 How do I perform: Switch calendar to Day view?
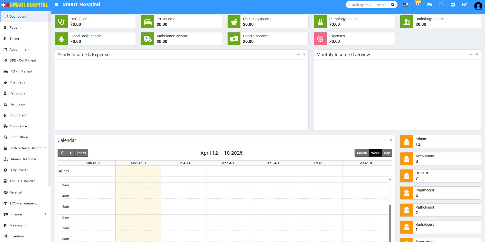(387, 153)
